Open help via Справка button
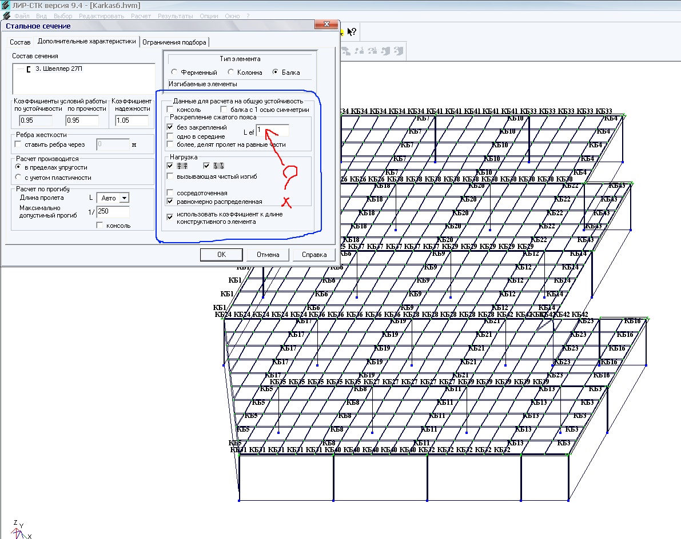The width and height of the screenshot is (681, 539). click(x=314, y=255)
